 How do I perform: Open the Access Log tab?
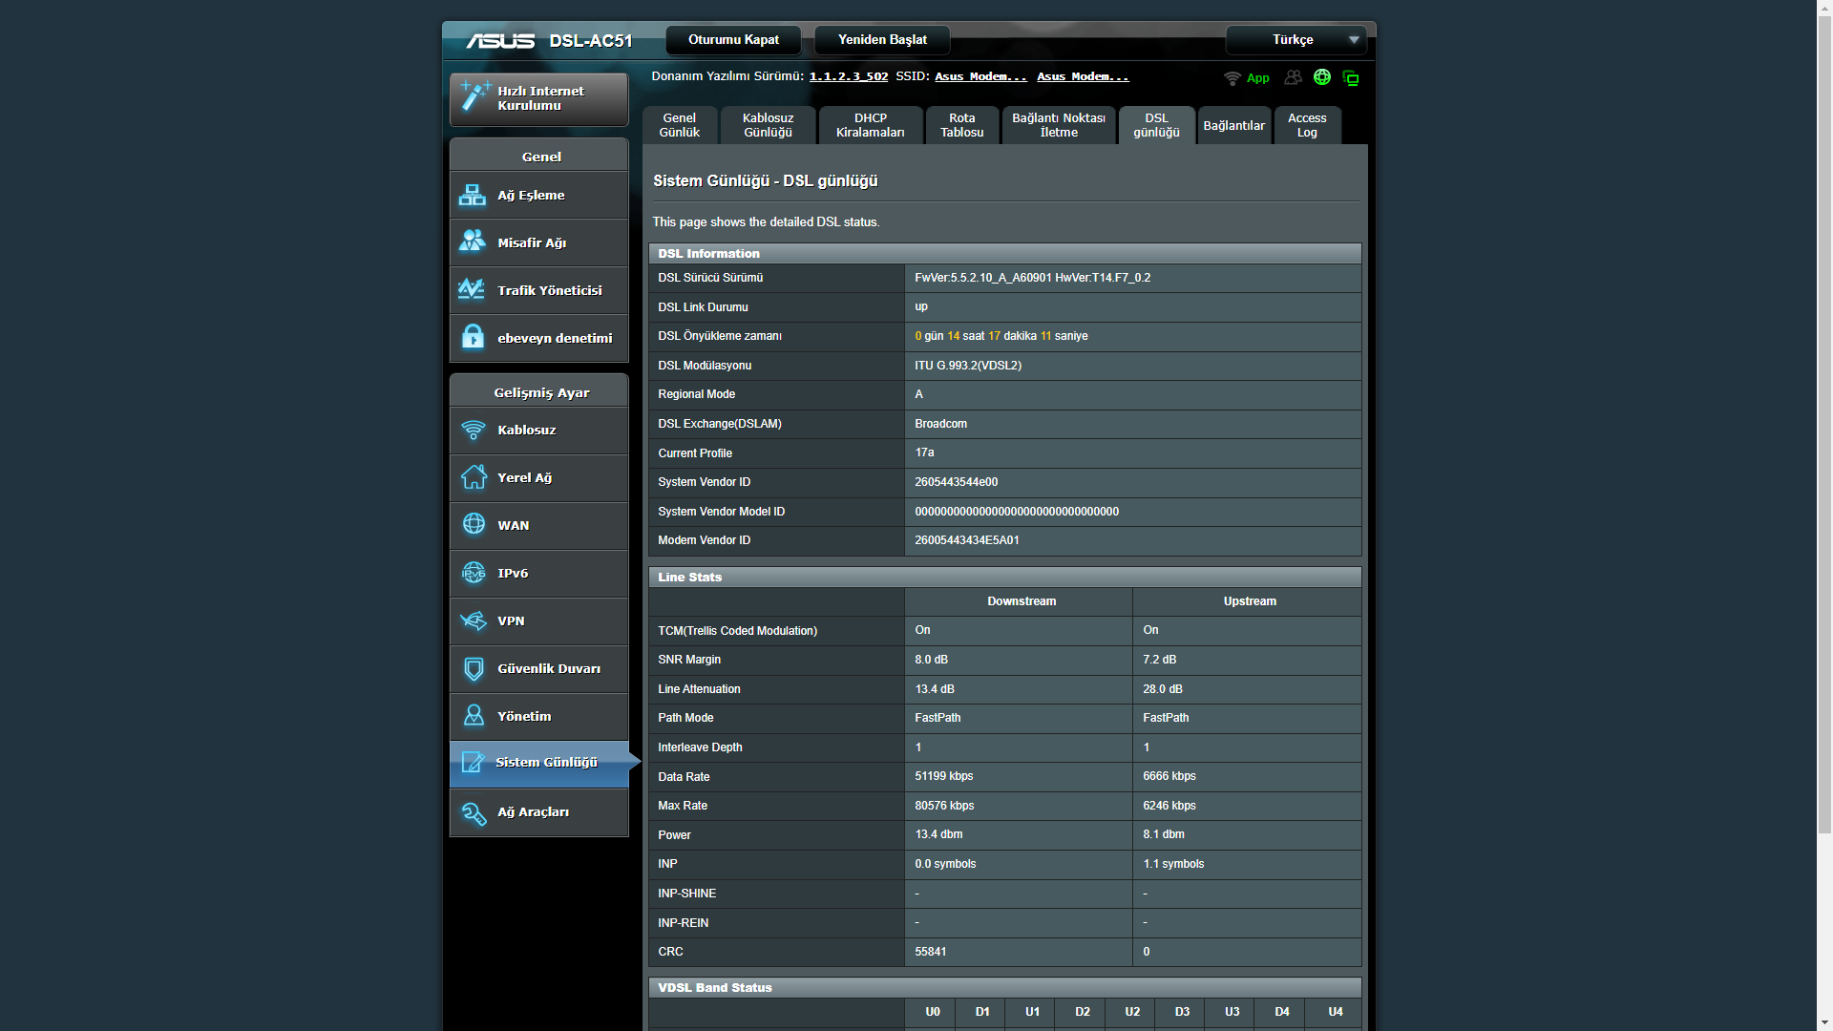pyautogui.click(x=1307, y=125)
